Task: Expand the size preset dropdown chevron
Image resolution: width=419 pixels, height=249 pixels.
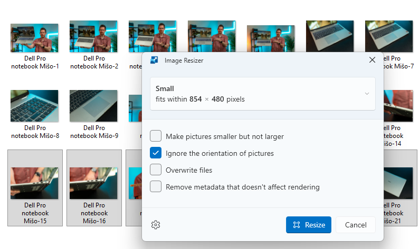Action: point(367,94)
